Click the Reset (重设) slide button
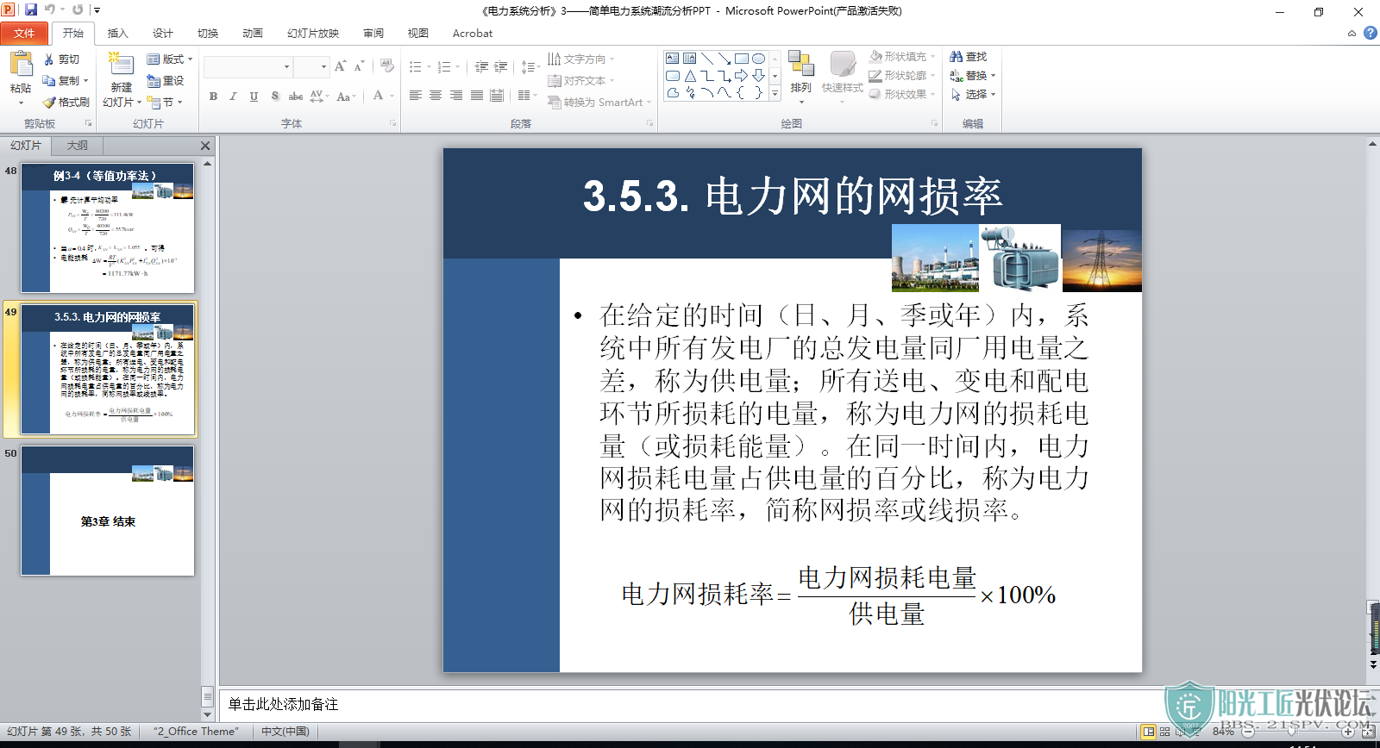Image resolution: width=1380 pixels, height=748 pixels. pyautogui.click(x=166, y=80)
